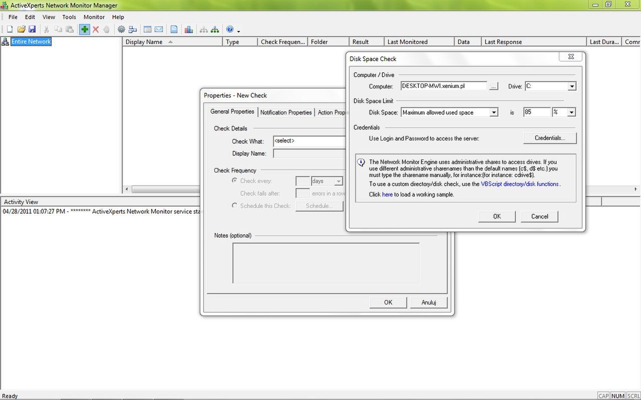Viewport: 641px width, 400px height.
Task: Click Cancel in Disk Space Check dialog
Action: 539,216
